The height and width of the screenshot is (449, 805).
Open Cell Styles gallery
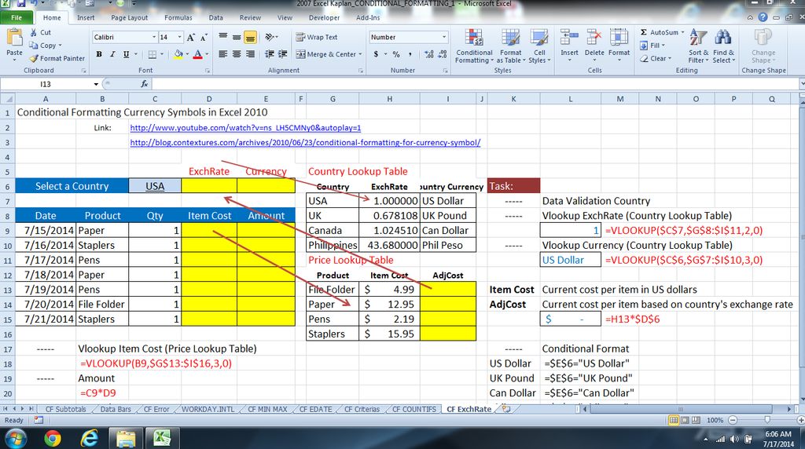click(x=539, y=46)
